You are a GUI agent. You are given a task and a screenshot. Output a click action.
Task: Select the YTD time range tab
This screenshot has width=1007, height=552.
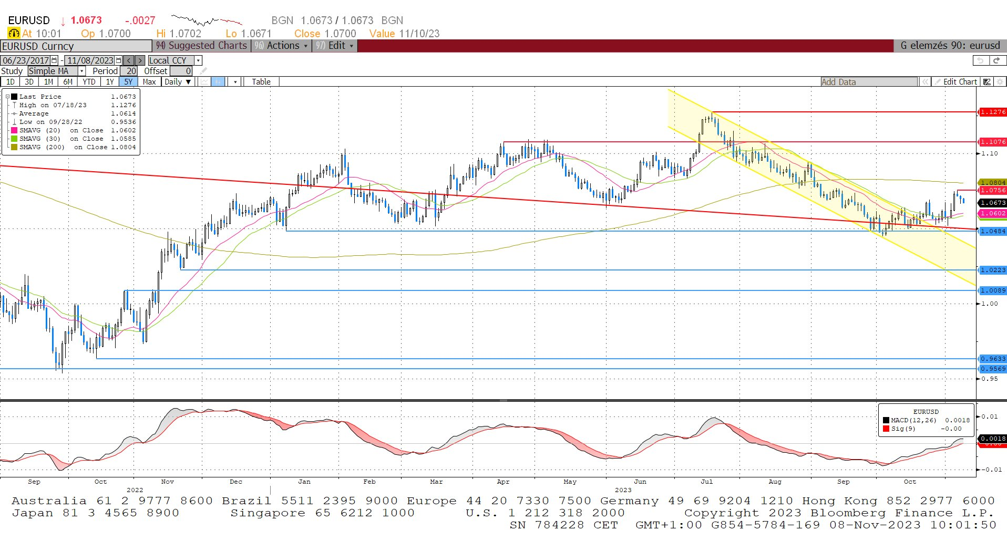pos(89,82)
